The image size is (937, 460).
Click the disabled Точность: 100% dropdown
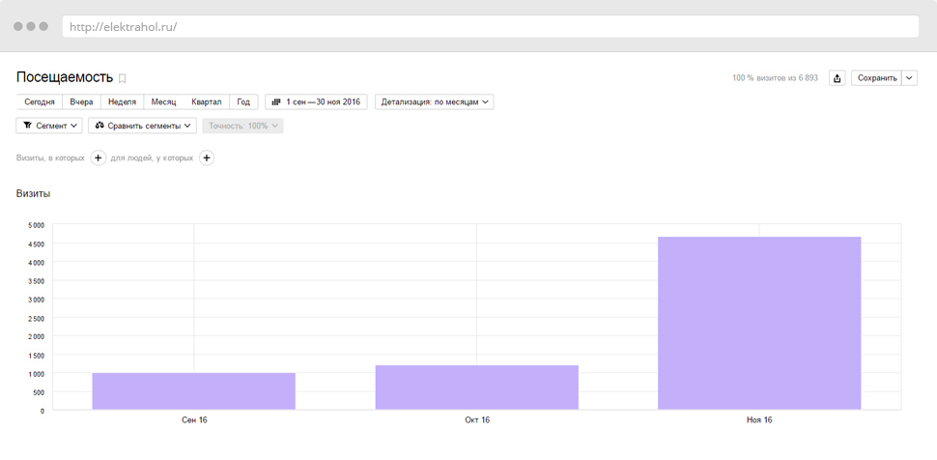coord(242,126)
